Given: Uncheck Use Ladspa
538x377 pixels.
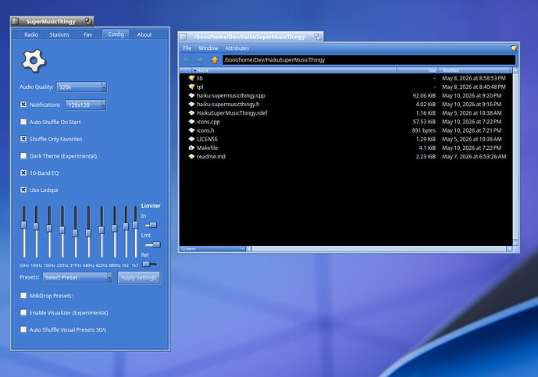Looking at the screenshot, I should point(23,190).
